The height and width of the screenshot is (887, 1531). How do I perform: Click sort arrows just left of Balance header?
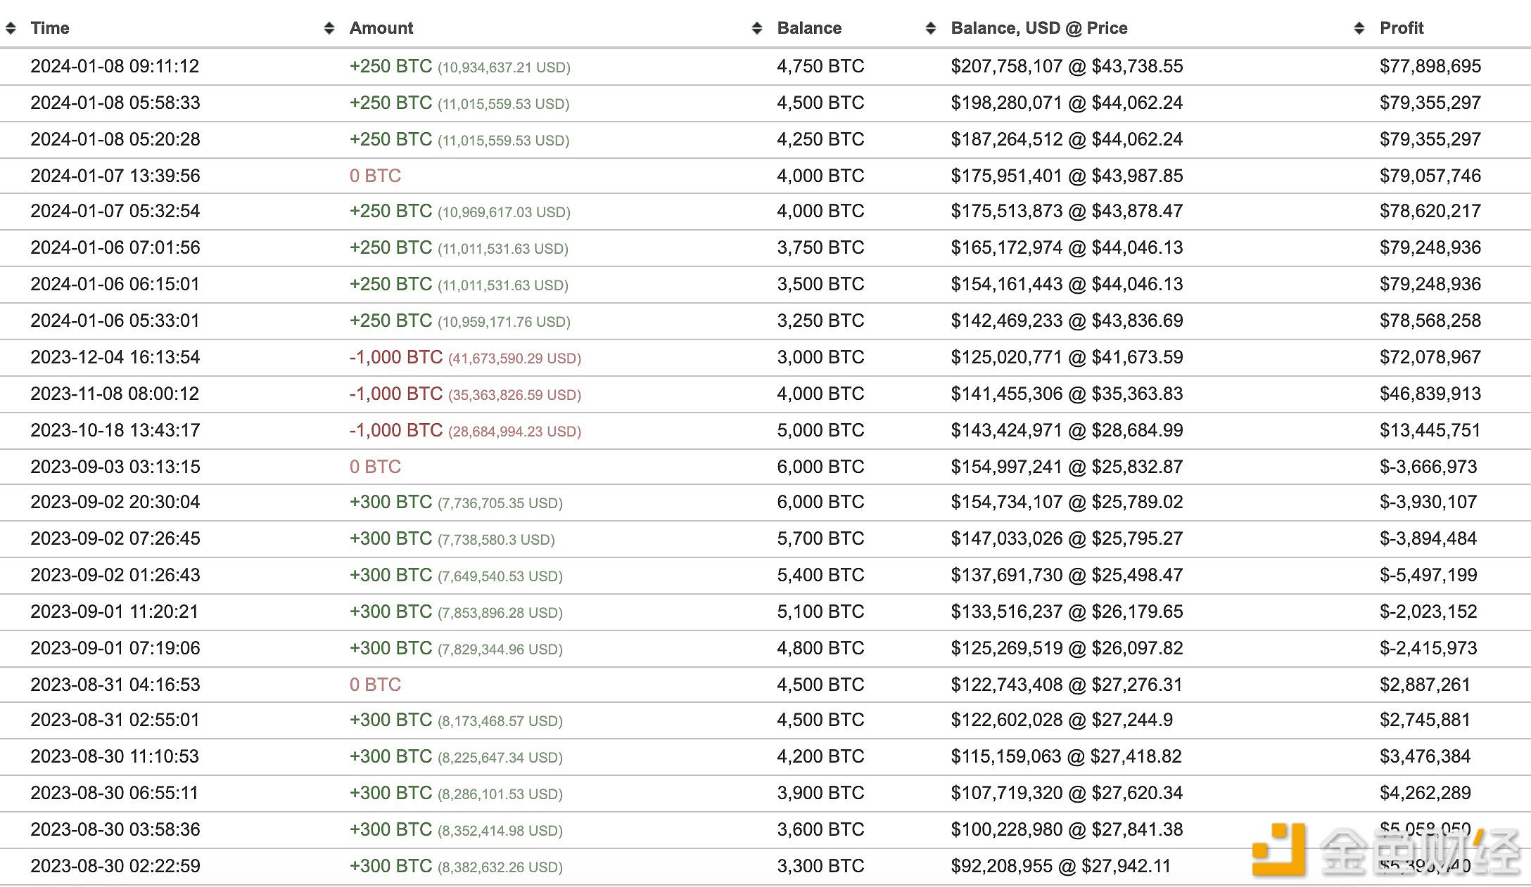pyautogui.click(x=757, y=28)
